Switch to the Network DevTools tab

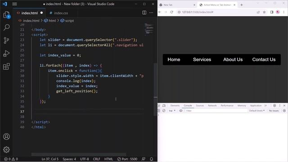tap(212, 106)
